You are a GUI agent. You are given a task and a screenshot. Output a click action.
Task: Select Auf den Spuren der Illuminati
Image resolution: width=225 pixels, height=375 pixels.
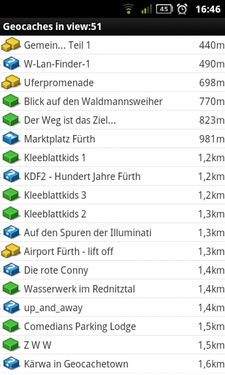coord(112,232)
